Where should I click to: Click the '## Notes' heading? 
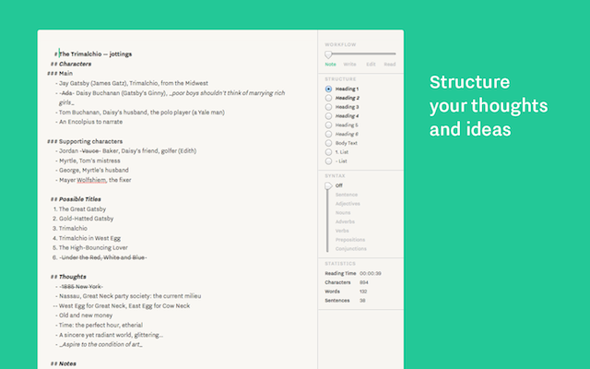click(64, 363)
